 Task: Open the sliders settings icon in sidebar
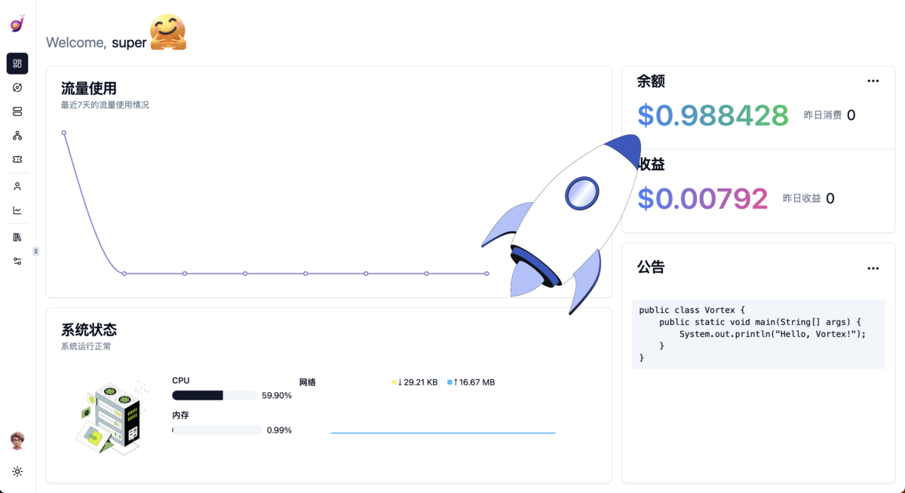pyautogui.click(x=17, y=261)
